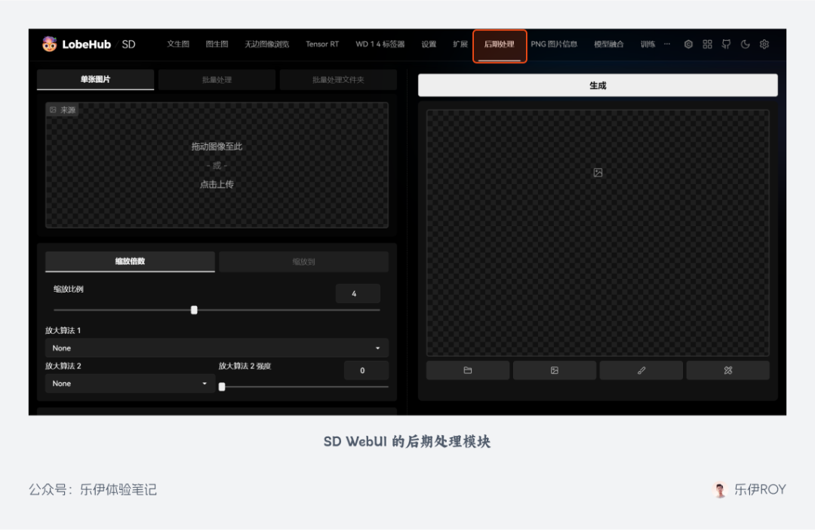This screenshot has height=530, width=815.
Task: Switch to the 文生图 tab
Action: click(178, 44)
